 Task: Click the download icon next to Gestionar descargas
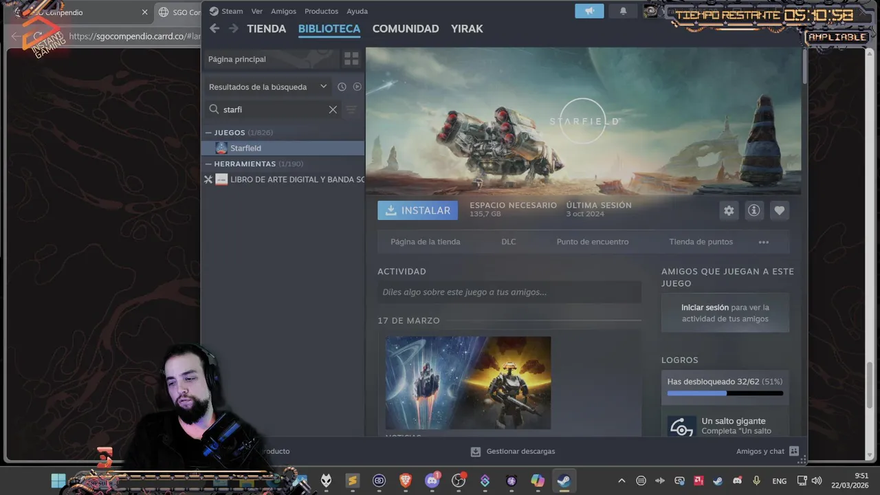pyautogui.click(x=475, y=452)
